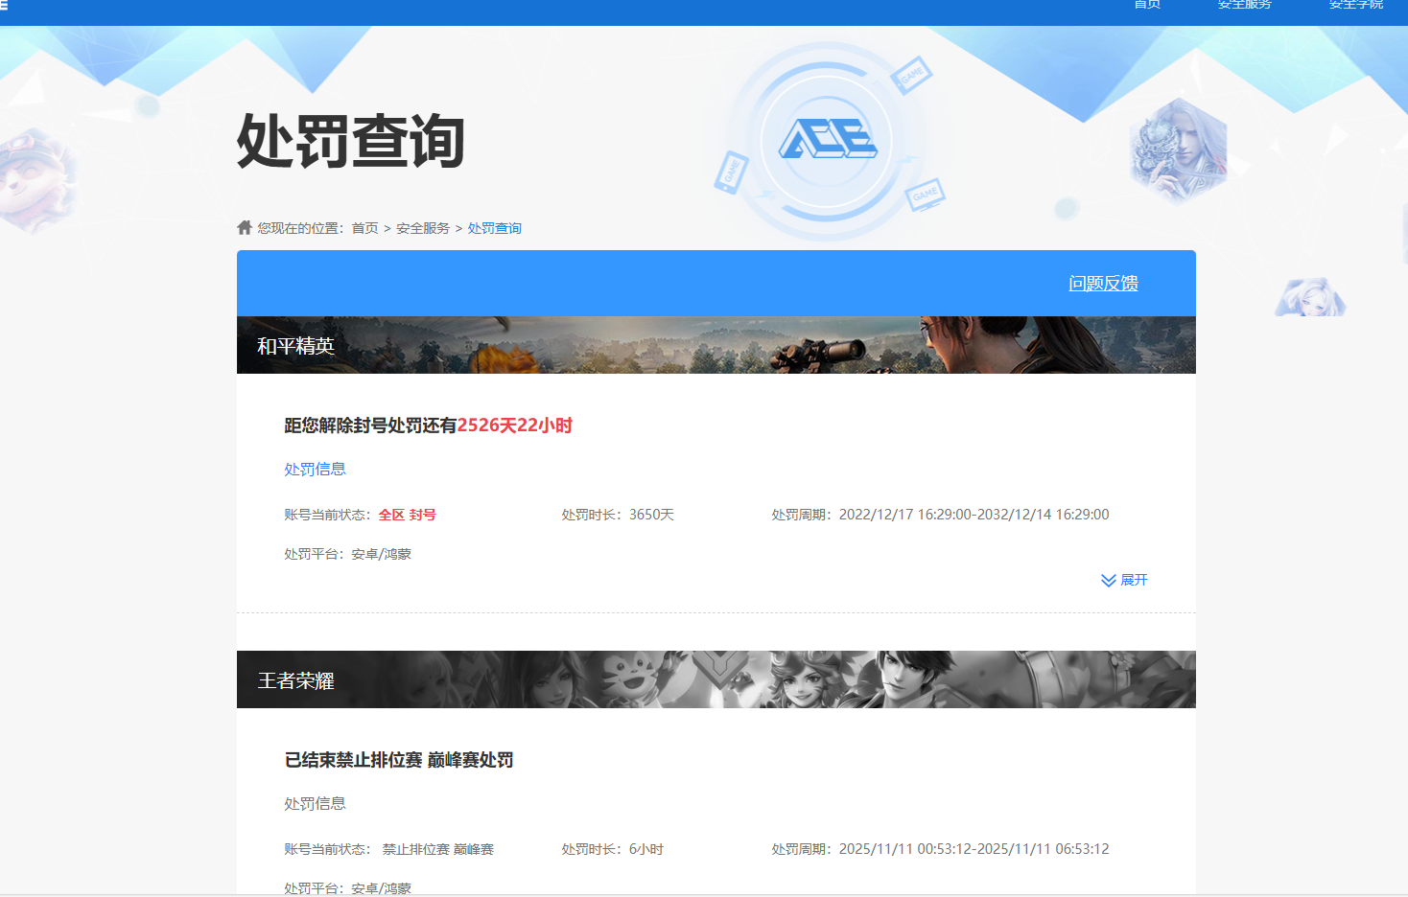Image resolution: width=1408 pixels, height=897 pixels.
Task: Click the 和平精英 game banner
Action: pyautogui.click(x=716, y=345)
